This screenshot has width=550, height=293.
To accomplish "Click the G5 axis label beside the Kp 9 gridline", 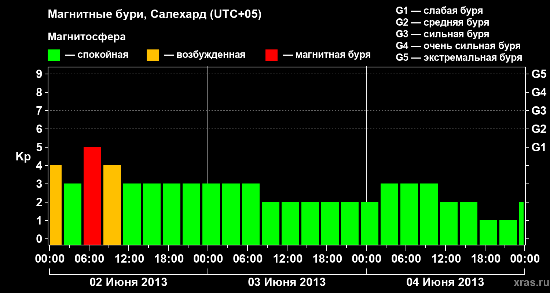I will point(539,74).
